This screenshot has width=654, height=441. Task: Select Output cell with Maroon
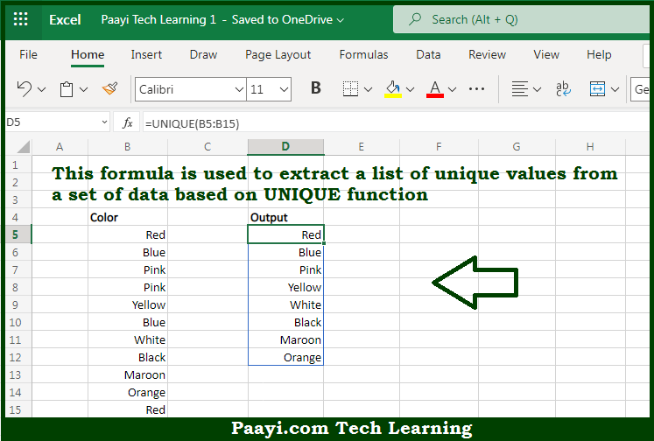click(x=285, y=339)
